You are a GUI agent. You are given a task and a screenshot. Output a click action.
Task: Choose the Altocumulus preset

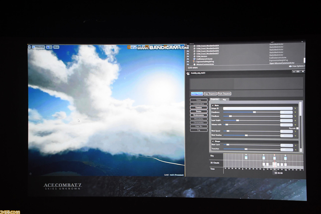tap(199, 119)
